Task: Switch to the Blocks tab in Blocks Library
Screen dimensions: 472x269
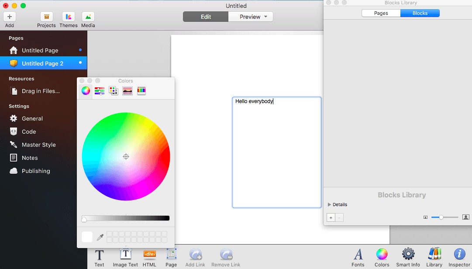Action: tap(420, 13)
